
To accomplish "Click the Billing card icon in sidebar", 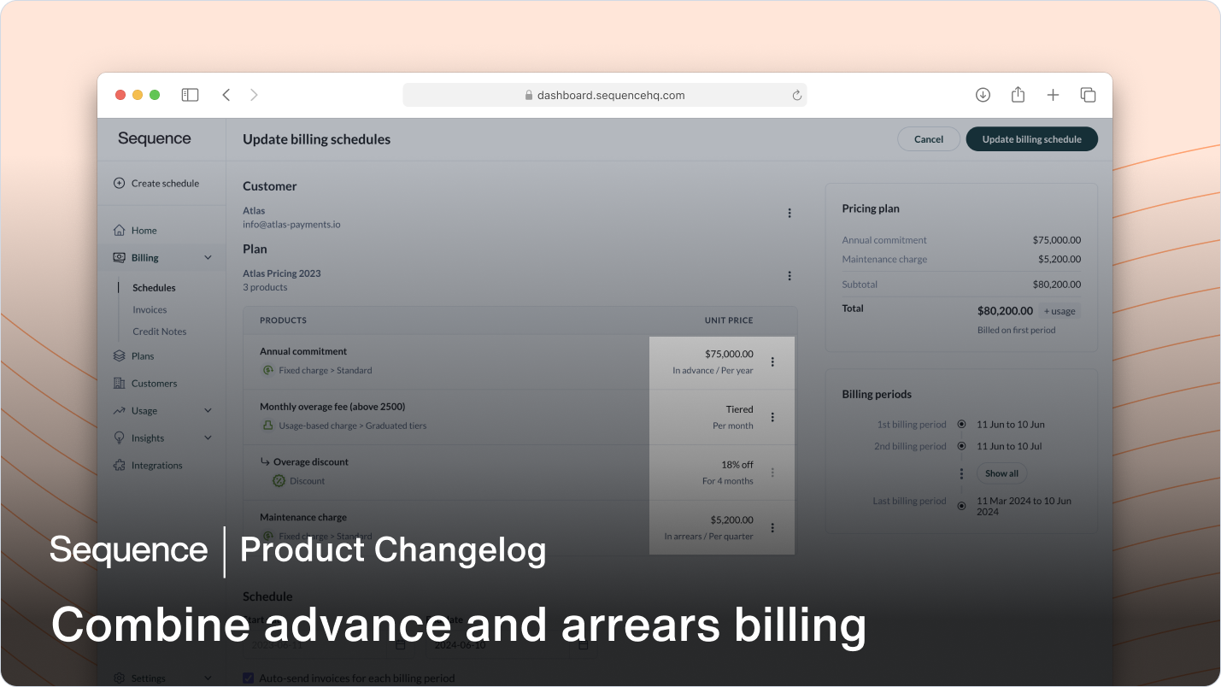I will (x=120, y=257).
